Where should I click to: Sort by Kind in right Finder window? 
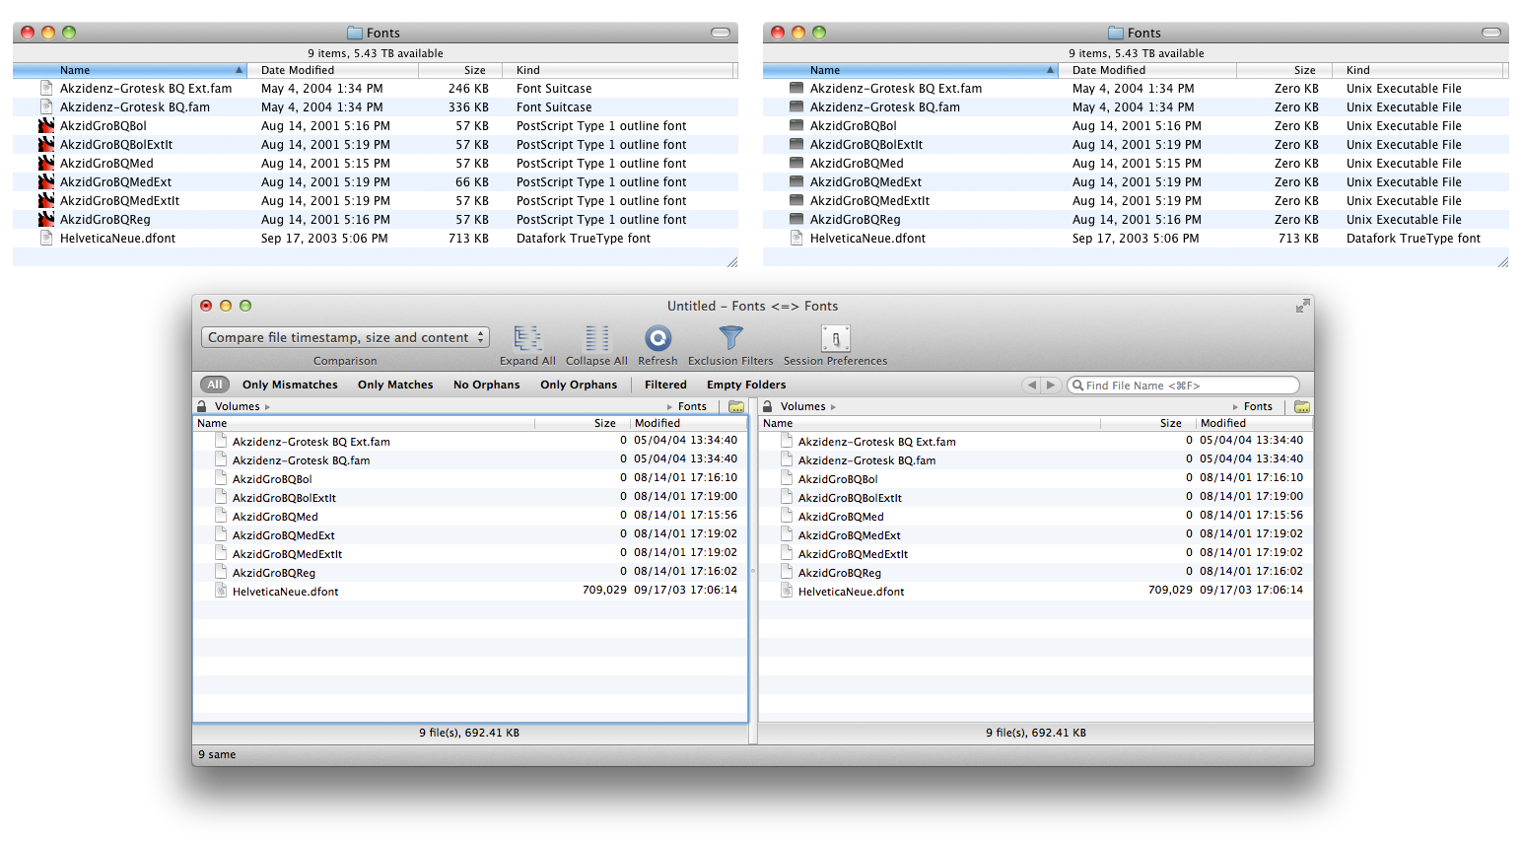tap(1419, 70)
